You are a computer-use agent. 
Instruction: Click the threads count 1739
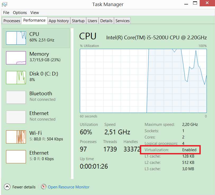110,149
